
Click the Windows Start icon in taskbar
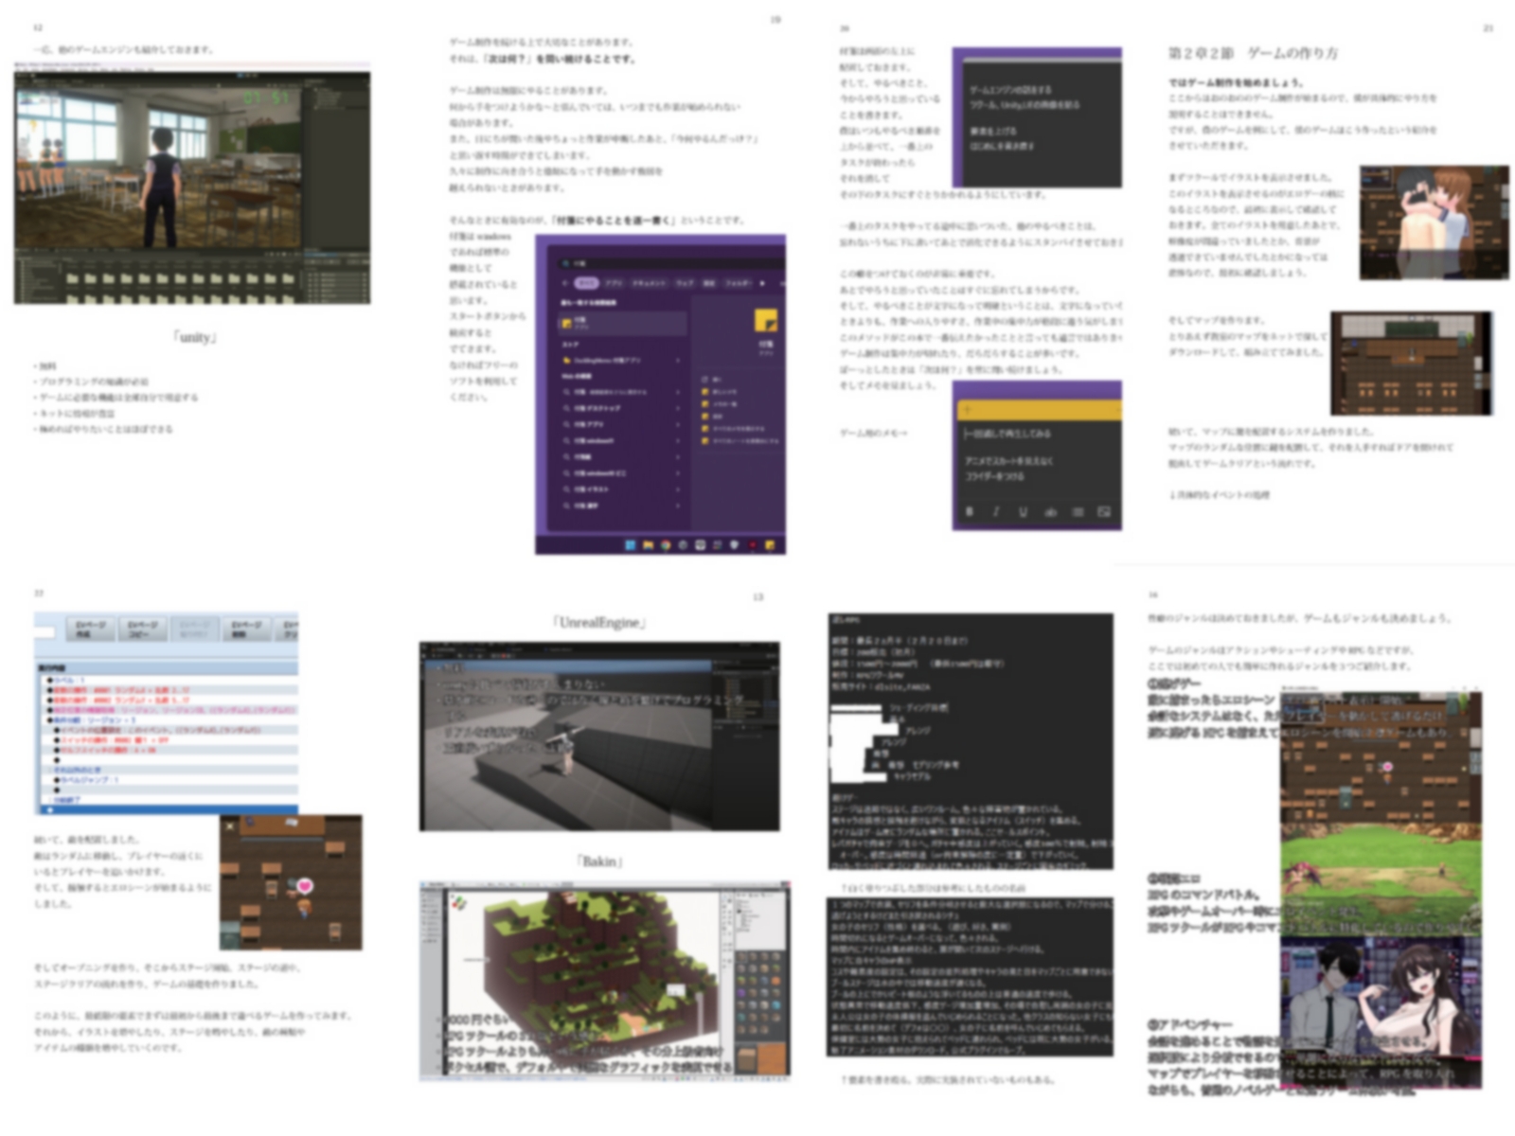pyautogui.click(x=630, y=545)
